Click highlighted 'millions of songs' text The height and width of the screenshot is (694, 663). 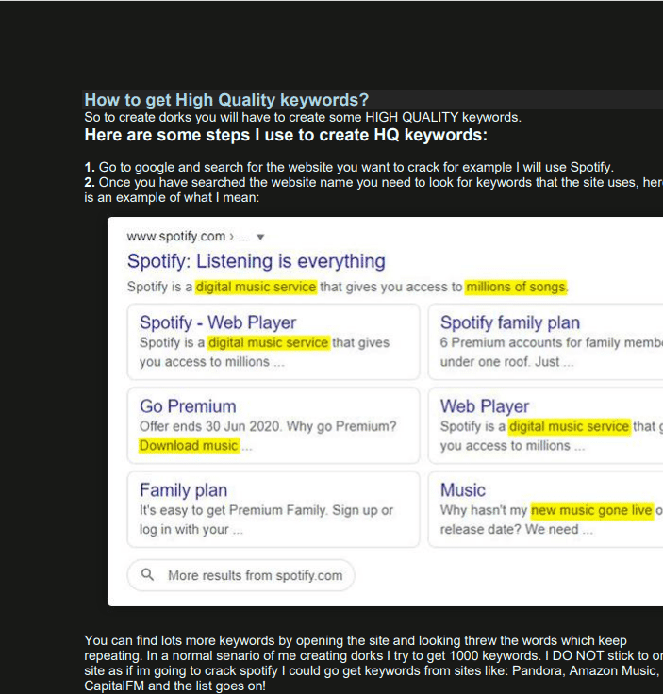[x=516, y=287]
